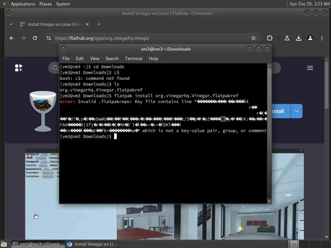
Task: Switch to Chromium via taskbar button
Action: point(92,244)
